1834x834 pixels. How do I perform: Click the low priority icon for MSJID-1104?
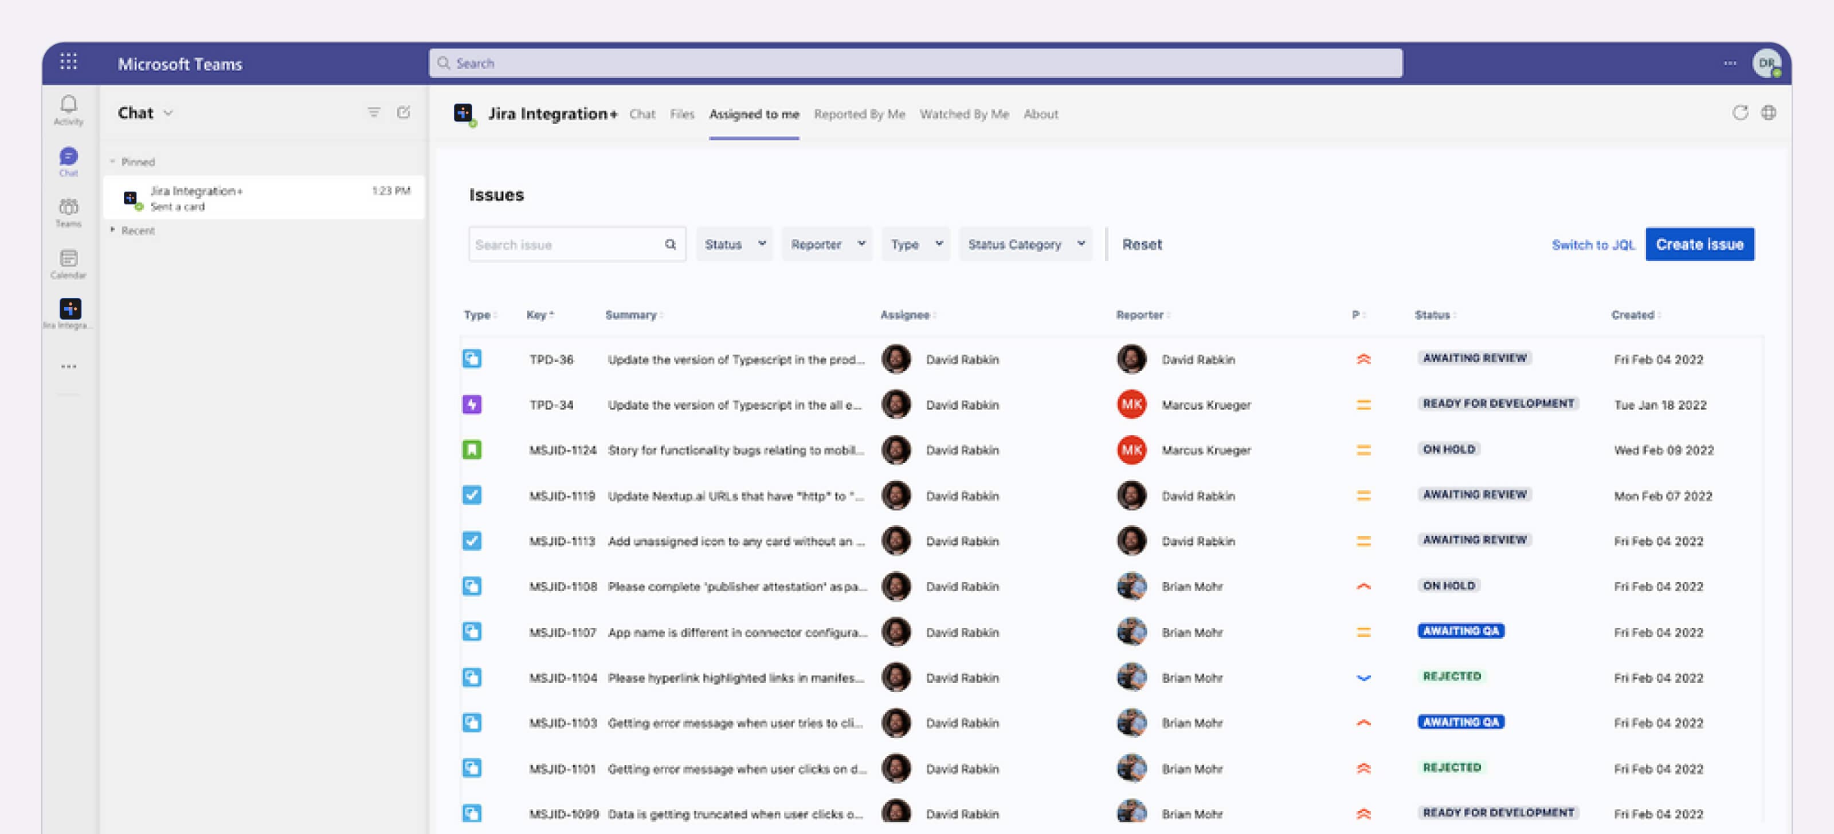1363,678
